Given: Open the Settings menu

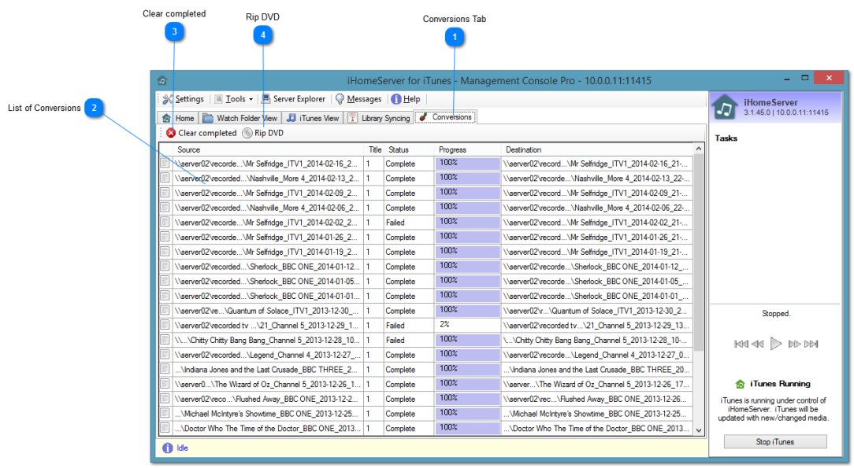Looking at the screenshot, I should [183, 99].
